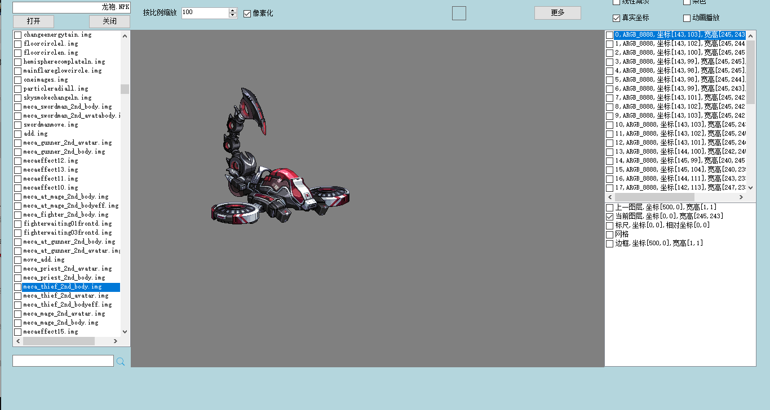Enable the 边框 border checkbox
770x410 pixels.
click(610, 243)
